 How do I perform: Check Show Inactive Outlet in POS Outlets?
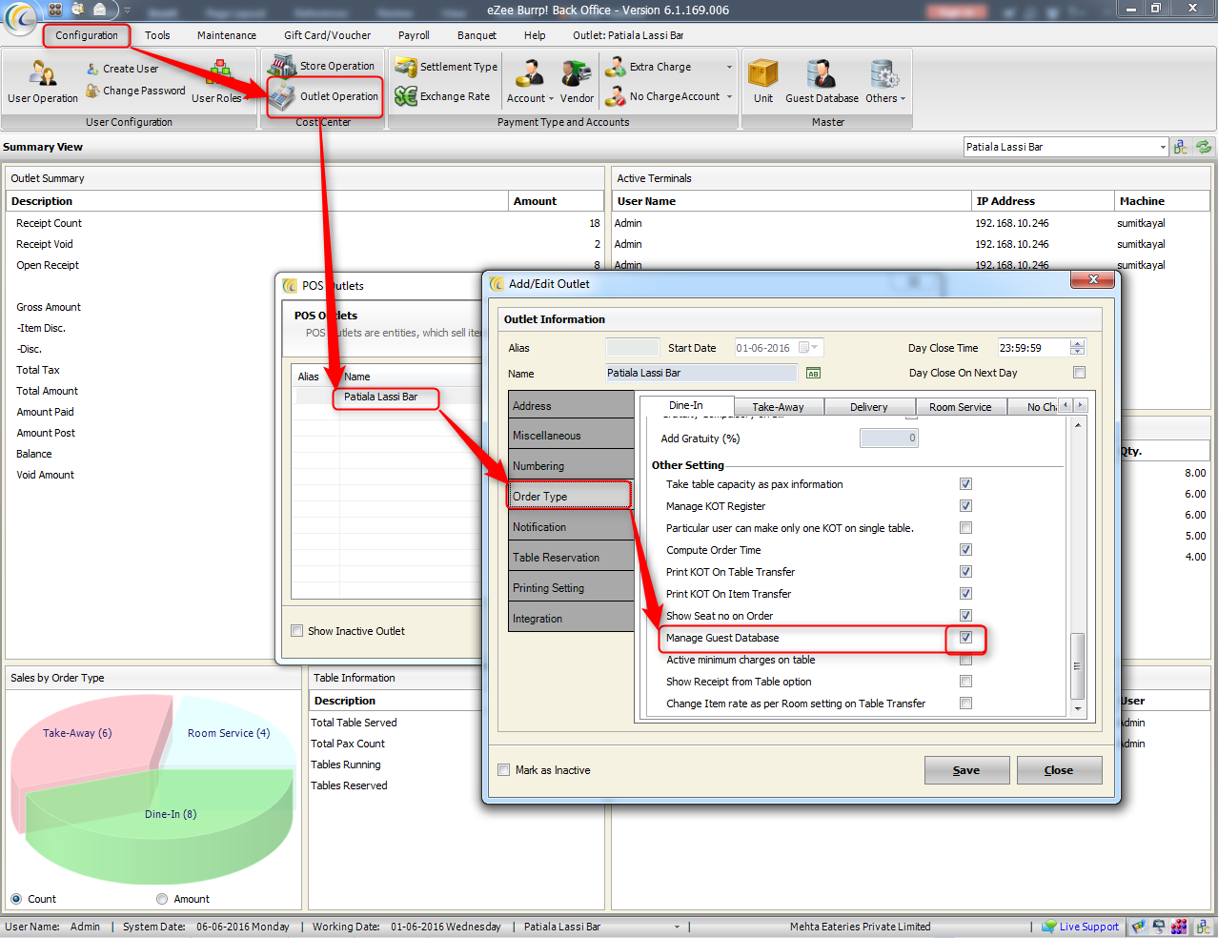pyautogui.click(x=297, y=631)
